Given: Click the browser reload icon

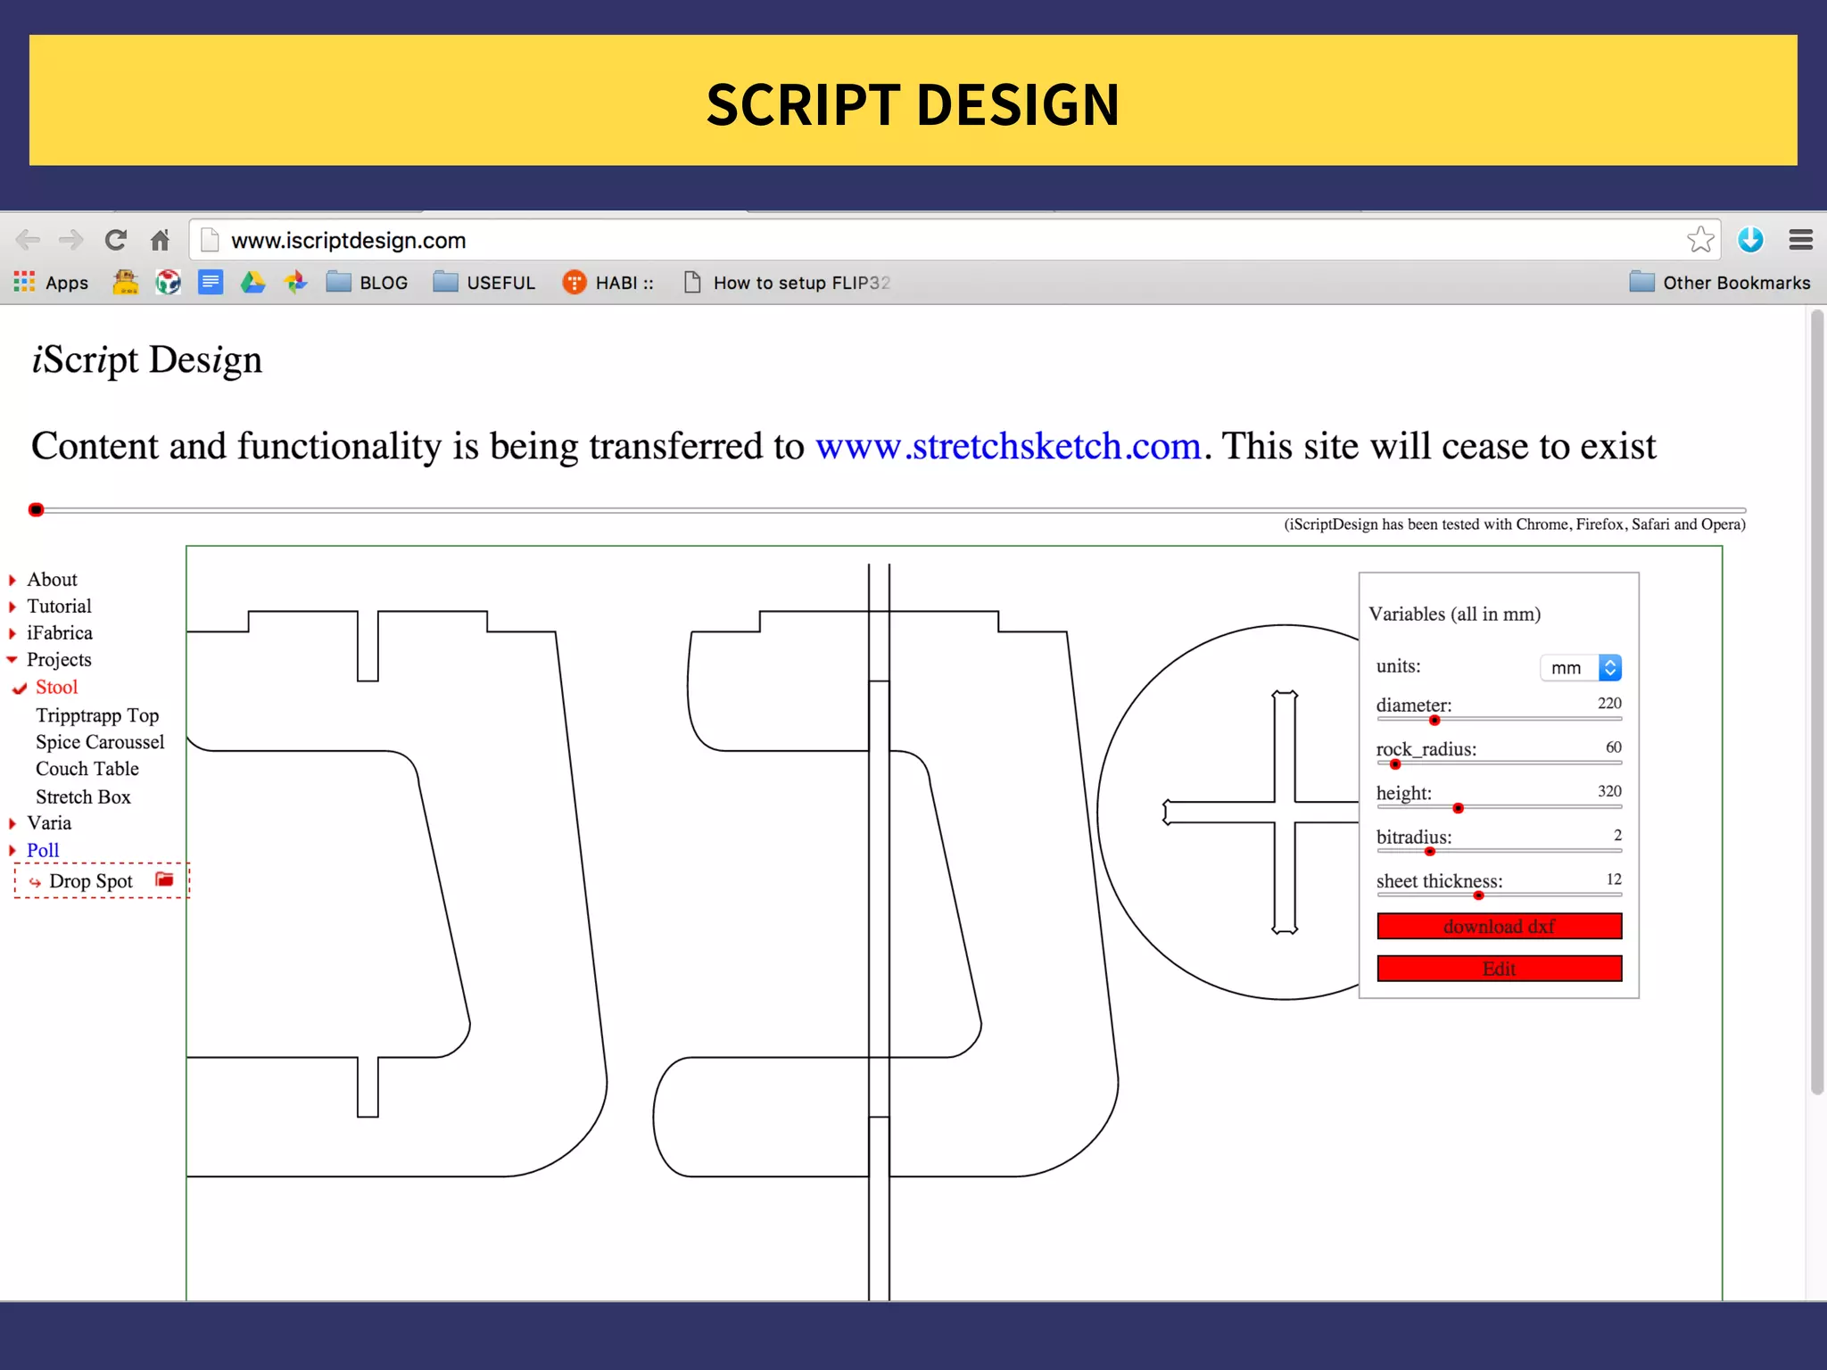Looking at the screenshot, I should [x=116, y=240].
